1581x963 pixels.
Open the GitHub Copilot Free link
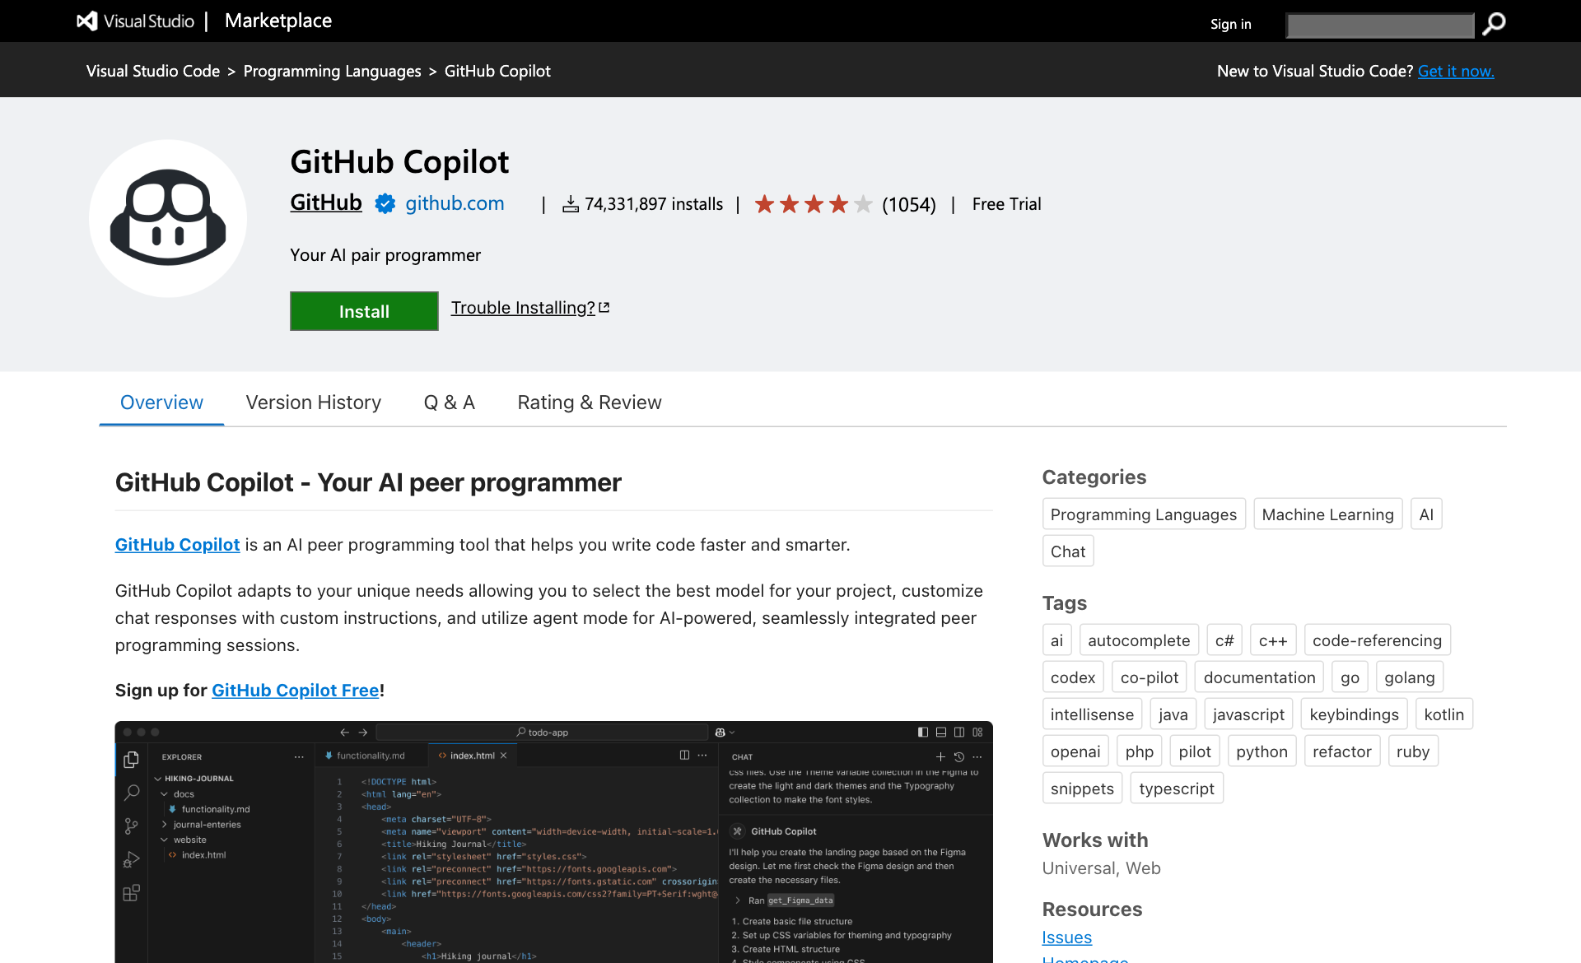pos(296,690)
